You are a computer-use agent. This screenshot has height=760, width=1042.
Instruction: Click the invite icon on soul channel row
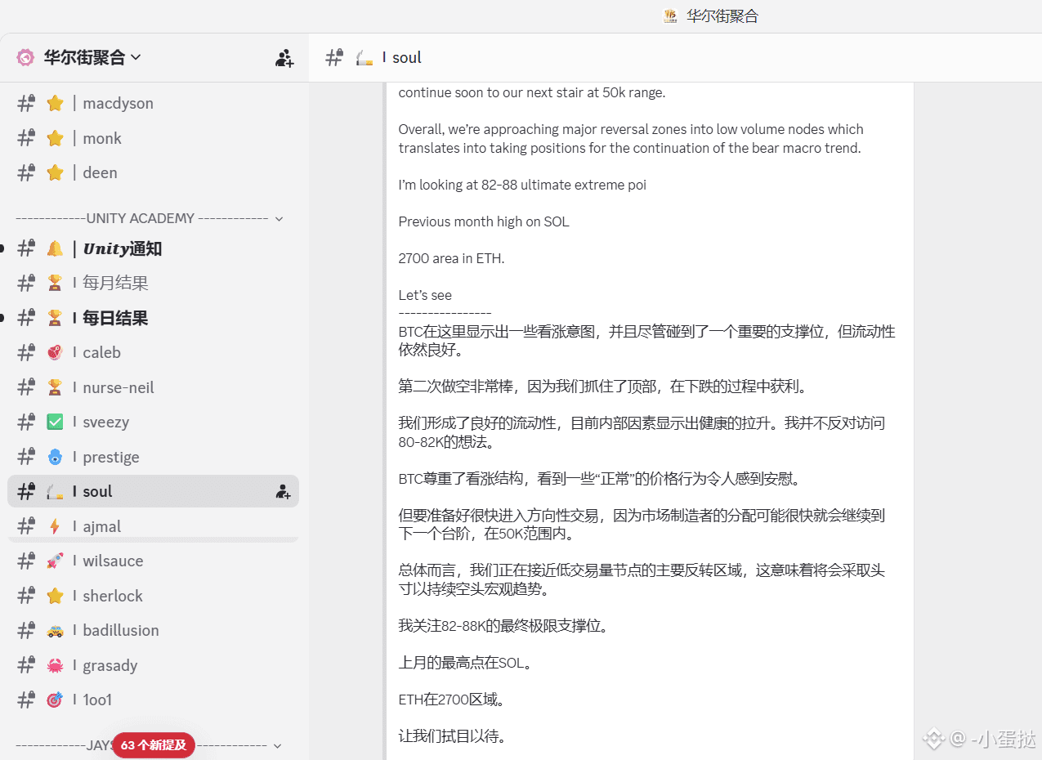click(x=283, y=492)
